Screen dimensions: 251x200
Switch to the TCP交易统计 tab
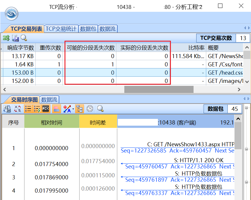pos(61,28)
